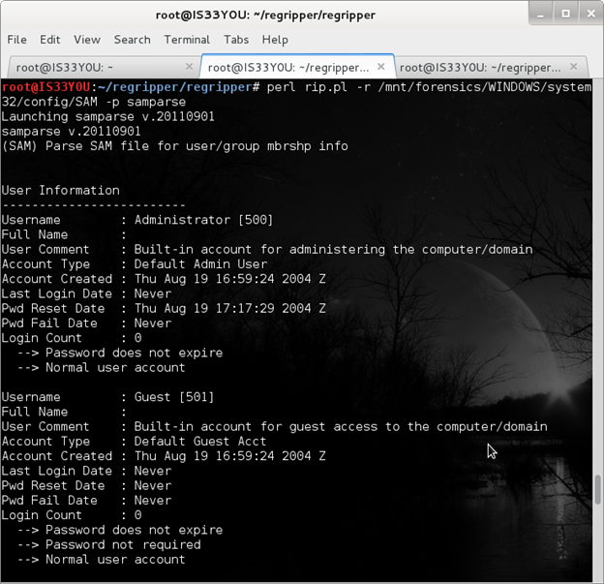604x584 pixels.
Task: Minimize the terminal window
Action: (x=538, y=15)
